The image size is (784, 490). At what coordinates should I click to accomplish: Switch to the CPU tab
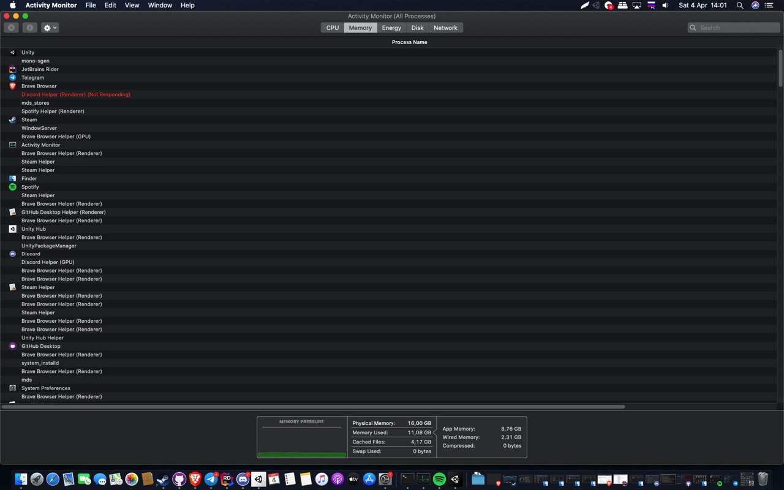point(333,28)
